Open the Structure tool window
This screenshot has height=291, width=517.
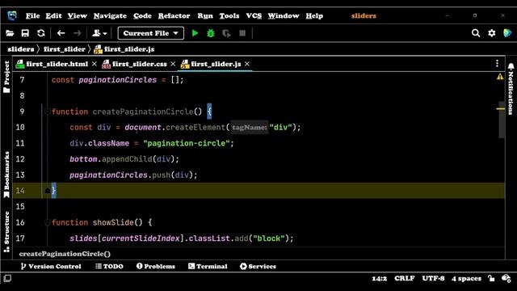click(x=6, y=232)
